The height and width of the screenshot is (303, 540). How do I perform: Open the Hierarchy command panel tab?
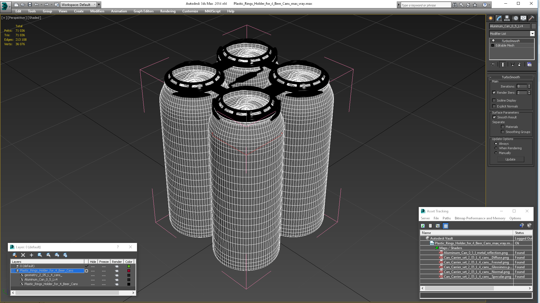(x=507, y=18)
